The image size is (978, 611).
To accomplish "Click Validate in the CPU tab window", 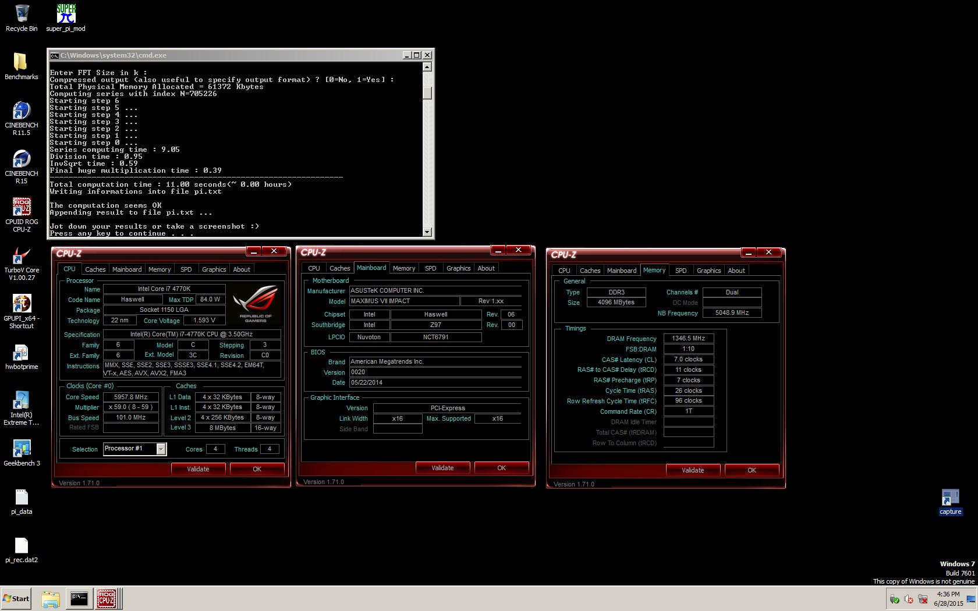I will coord(198,469).
